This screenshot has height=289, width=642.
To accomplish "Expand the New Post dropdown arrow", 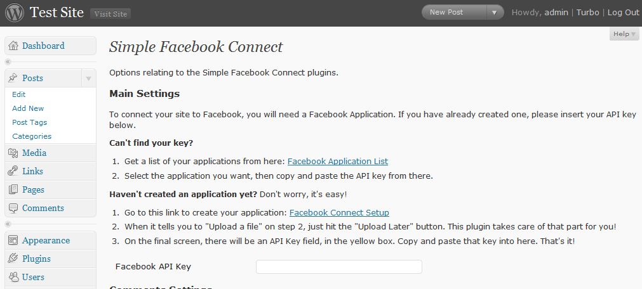I will pos(495,12).
